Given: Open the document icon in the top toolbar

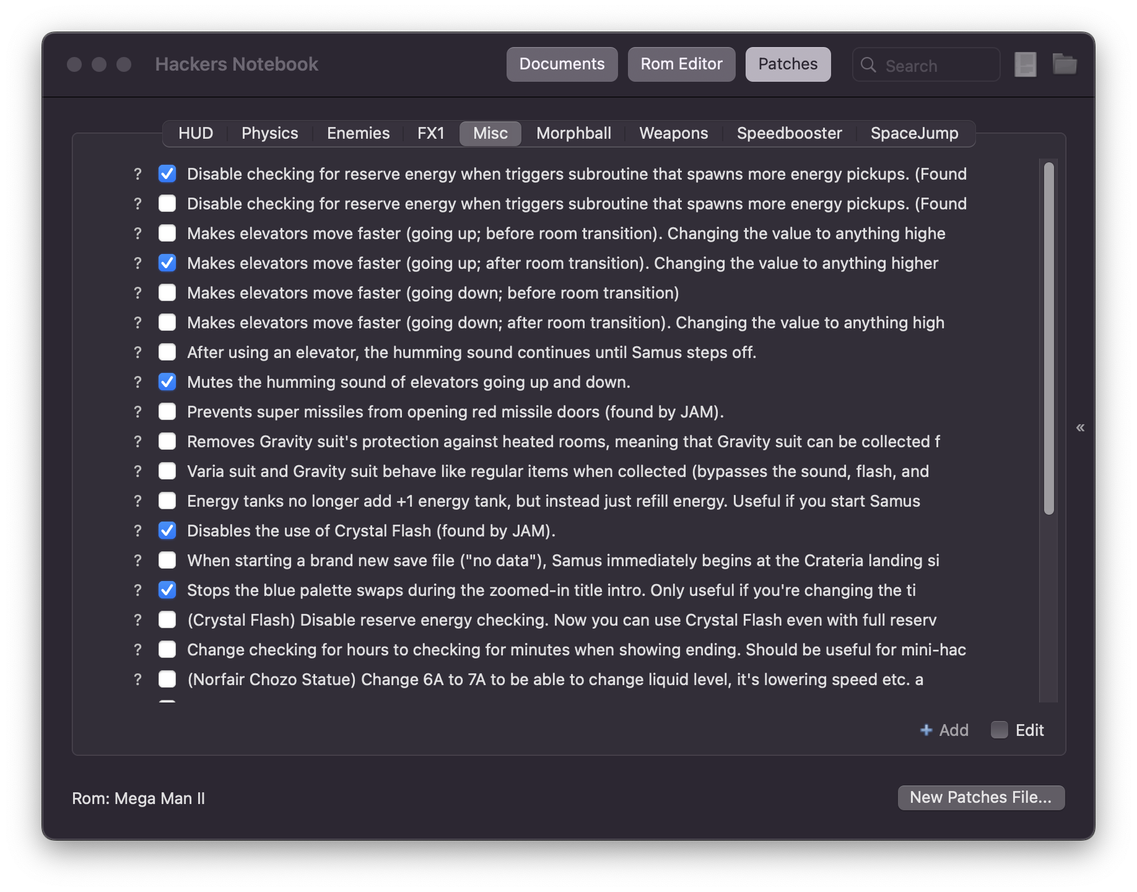Looking at the screenshot, I should coord(1025,64).
